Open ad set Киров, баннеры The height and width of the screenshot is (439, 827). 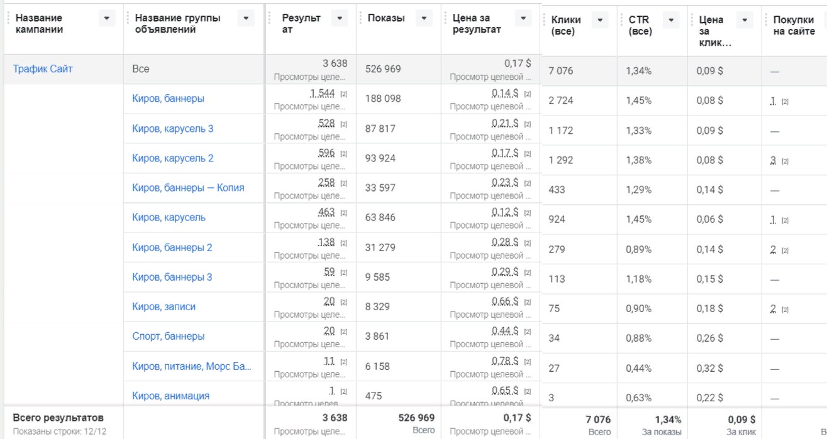pos(168,99)
